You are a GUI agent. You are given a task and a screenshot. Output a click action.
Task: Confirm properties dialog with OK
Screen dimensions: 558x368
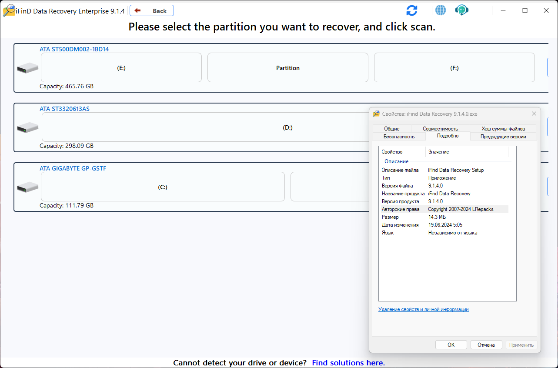[451, 345]
